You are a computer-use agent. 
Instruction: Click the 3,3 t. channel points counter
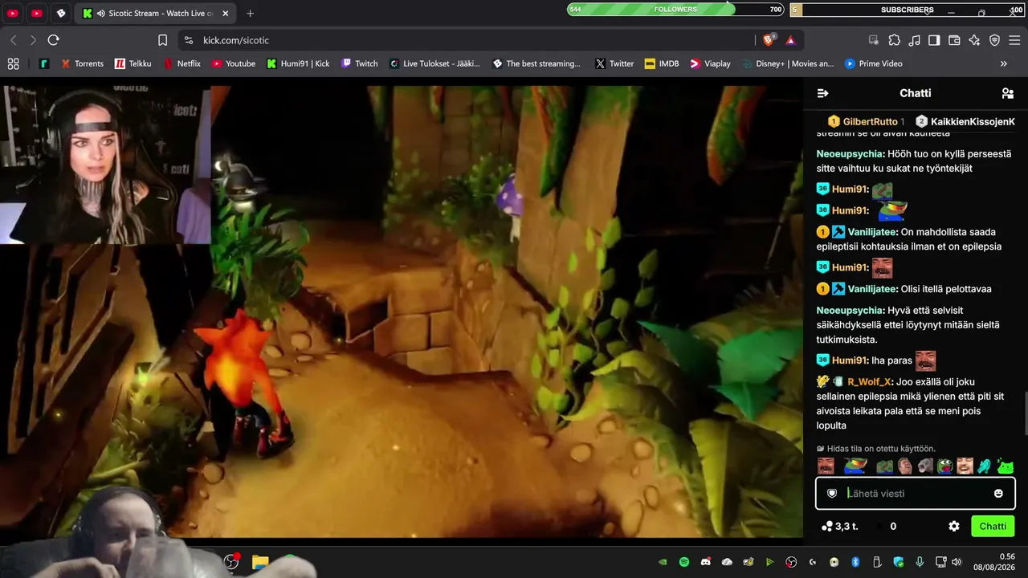pos(840,527)
